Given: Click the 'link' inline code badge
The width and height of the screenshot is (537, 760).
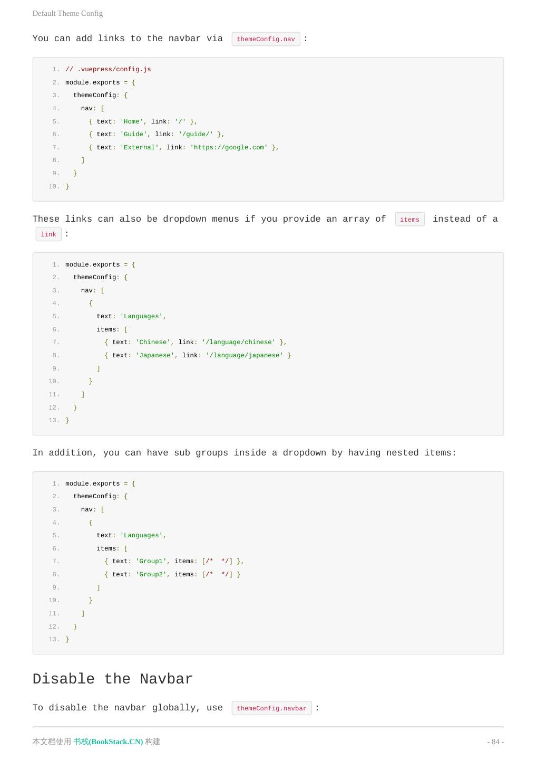Looking at the screenshot, I should [48, 234].
